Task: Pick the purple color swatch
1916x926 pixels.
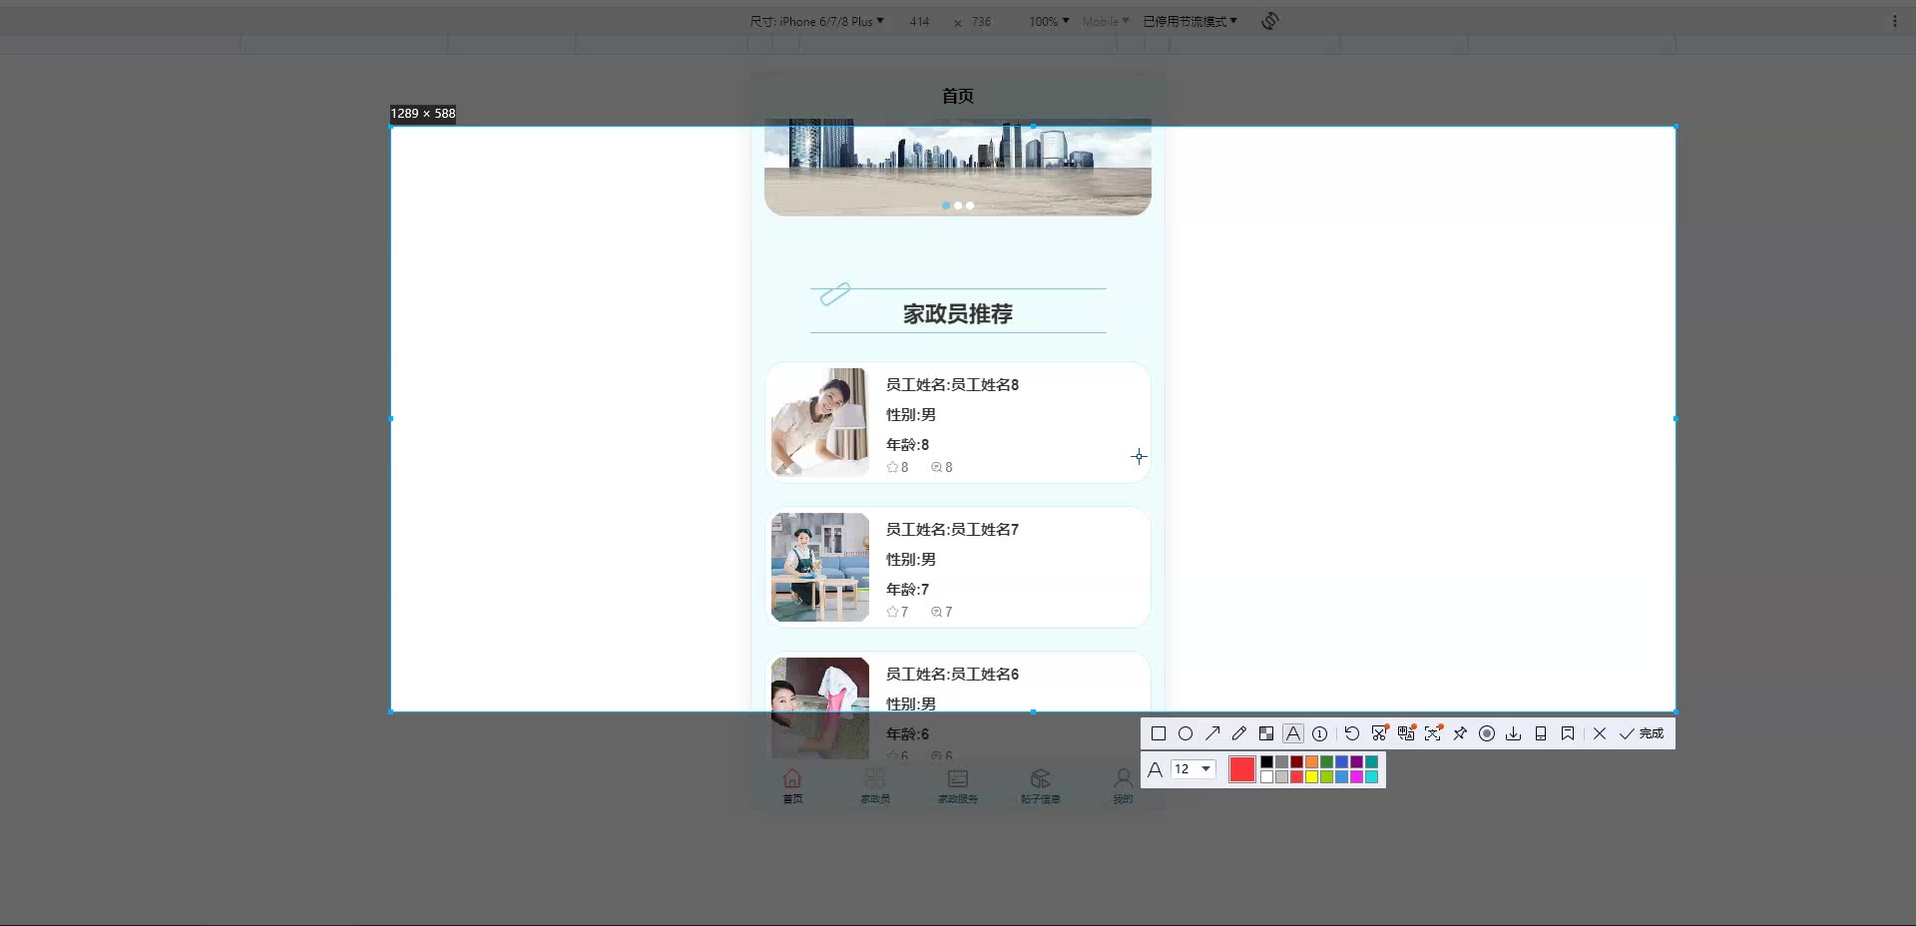Action: click(x=1357, y=762)
